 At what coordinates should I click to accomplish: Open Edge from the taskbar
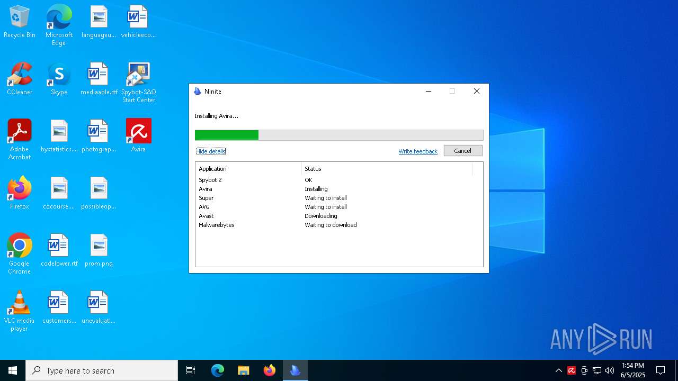218,370
